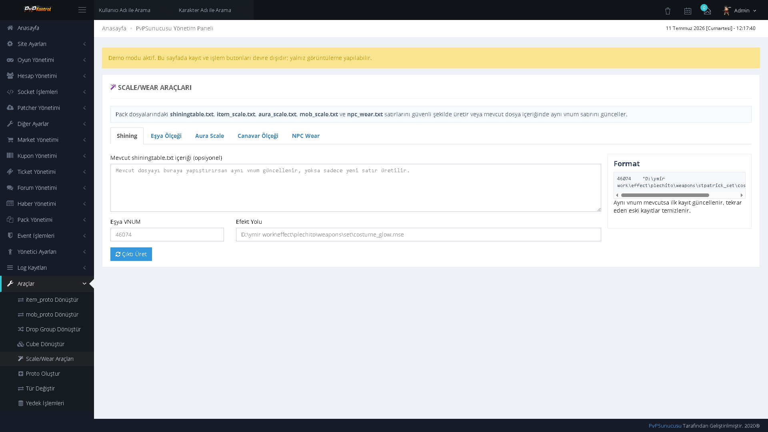This screenshot has height=432, width=768.
Task: Click the Socket İşlemleri code icon
Action: (x=10, y=92)
